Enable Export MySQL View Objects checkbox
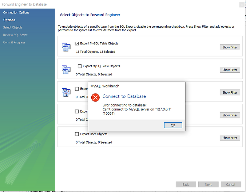The height and width of the screenshot is (192, 246). (x=80, y=66)
